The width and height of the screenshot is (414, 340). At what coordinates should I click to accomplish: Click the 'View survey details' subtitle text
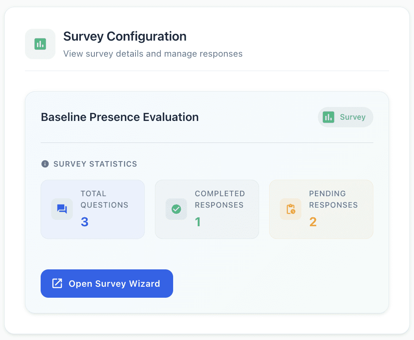point(153,54)
